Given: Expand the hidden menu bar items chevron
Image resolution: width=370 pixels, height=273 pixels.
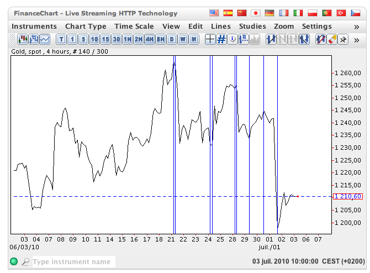Looking at the screenshot, I should click(x=356, y=27).
